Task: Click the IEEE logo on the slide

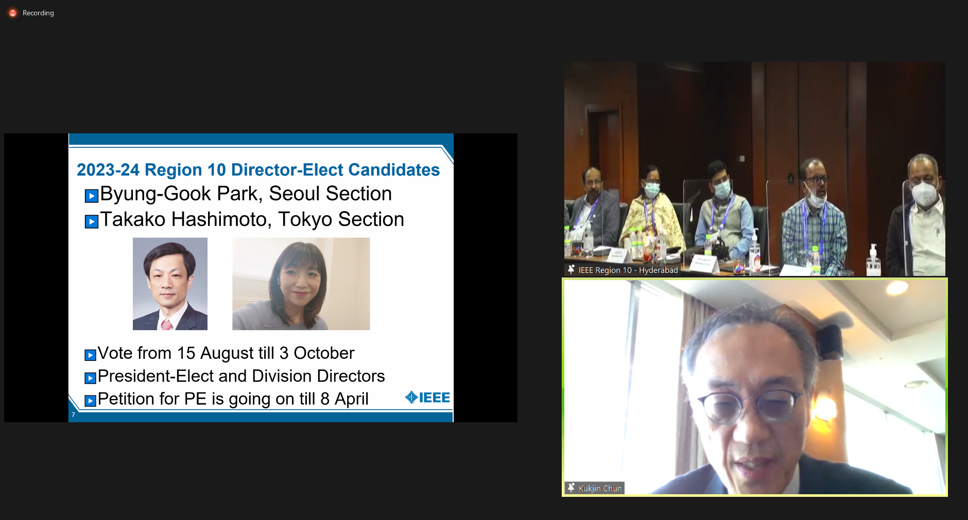Action: pos(427,397)
